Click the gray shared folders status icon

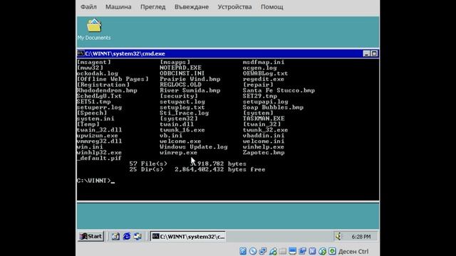283,251
